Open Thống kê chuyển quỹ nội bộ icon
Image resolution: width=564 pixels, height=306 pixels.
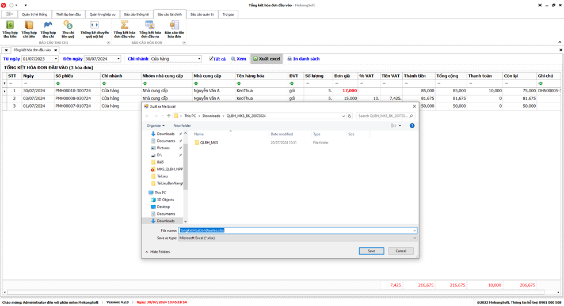pyautogui.click(x=94, y=26)
